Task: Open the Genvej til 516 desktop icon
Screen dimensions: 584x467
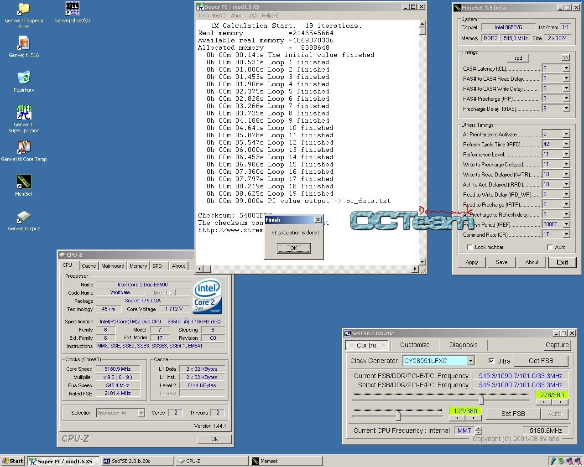Action: tap(24, 43)
